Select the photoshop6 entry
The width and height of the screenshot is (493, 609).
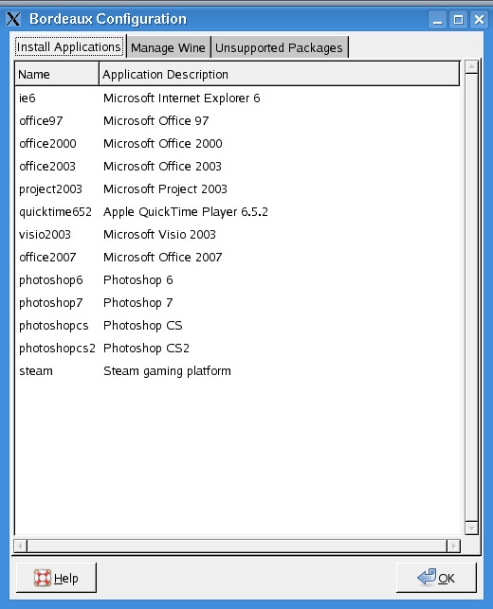51,280
